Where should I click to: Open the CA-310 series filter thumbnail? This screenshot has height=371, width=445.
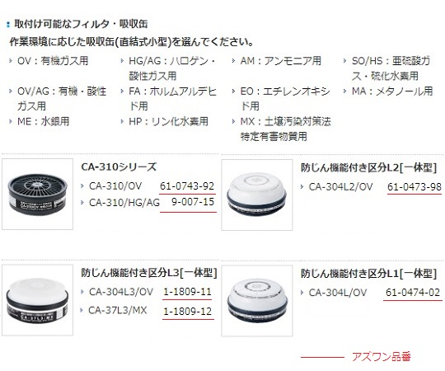click(x=37, y=195)
